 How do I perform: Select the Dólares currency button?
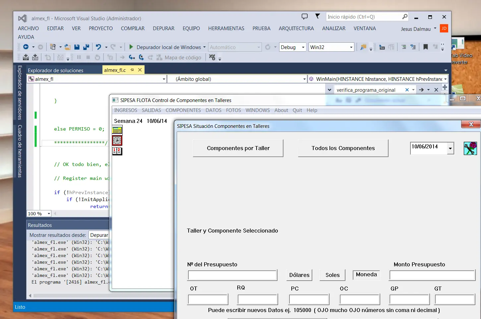pyautogui.click(x=299, y=275)
